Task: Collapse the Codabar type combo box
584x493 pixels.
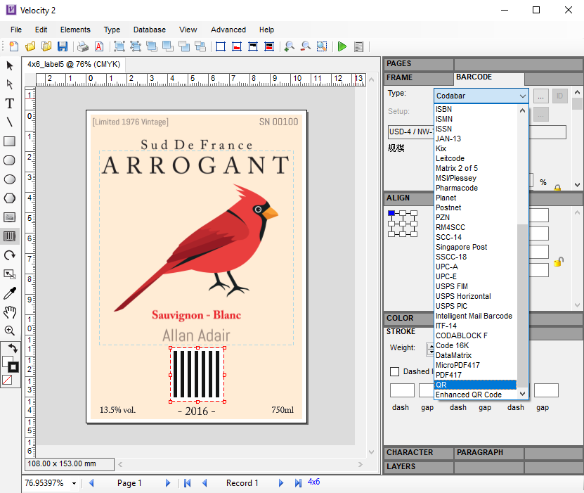Action: (522, 96)
